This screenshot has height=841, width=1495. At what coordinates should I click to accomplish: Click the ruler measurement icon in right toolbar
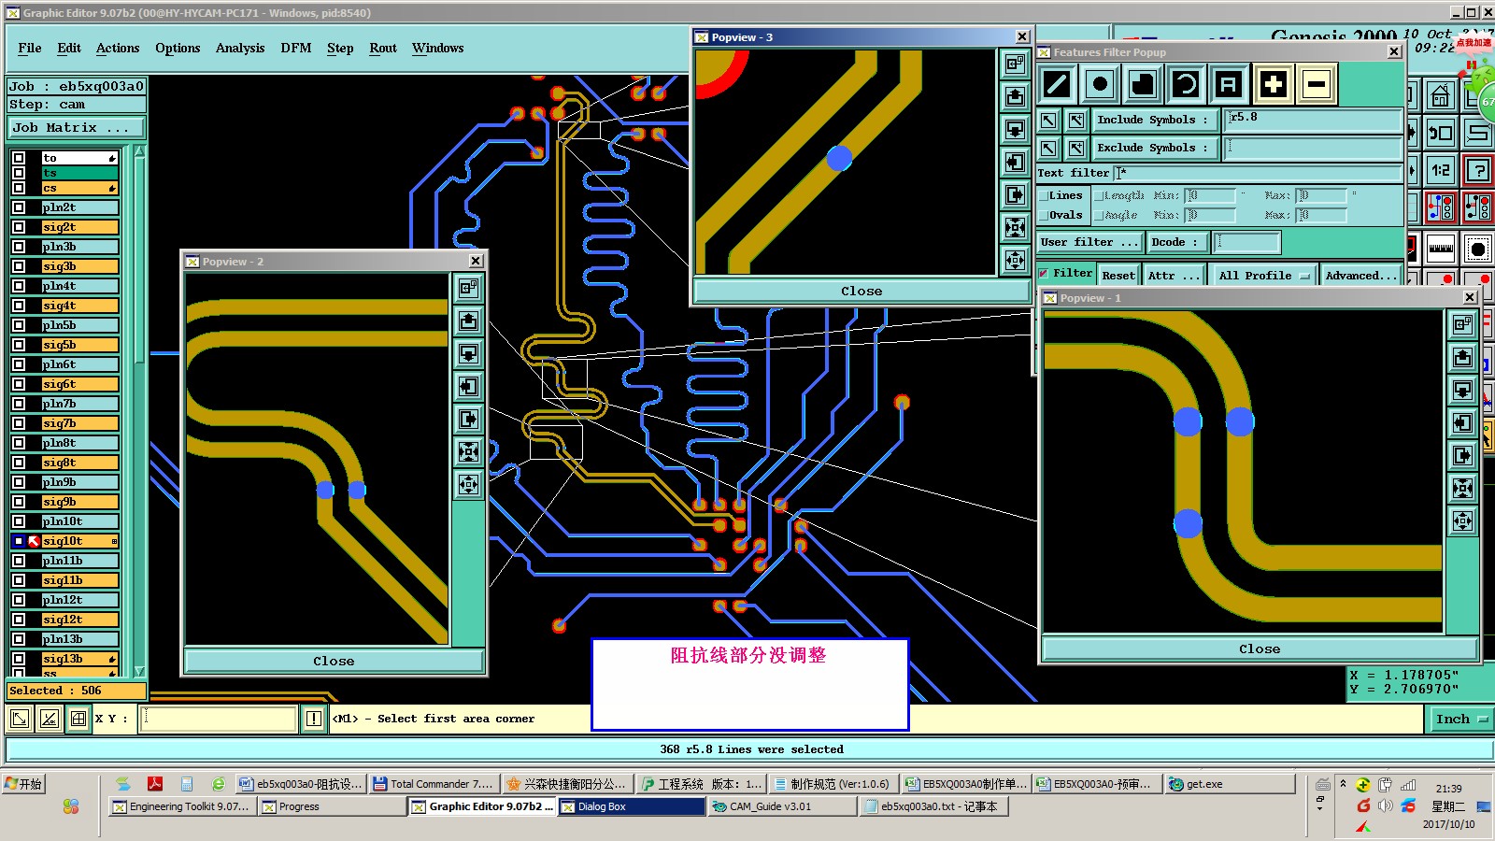click(1440, 249)
